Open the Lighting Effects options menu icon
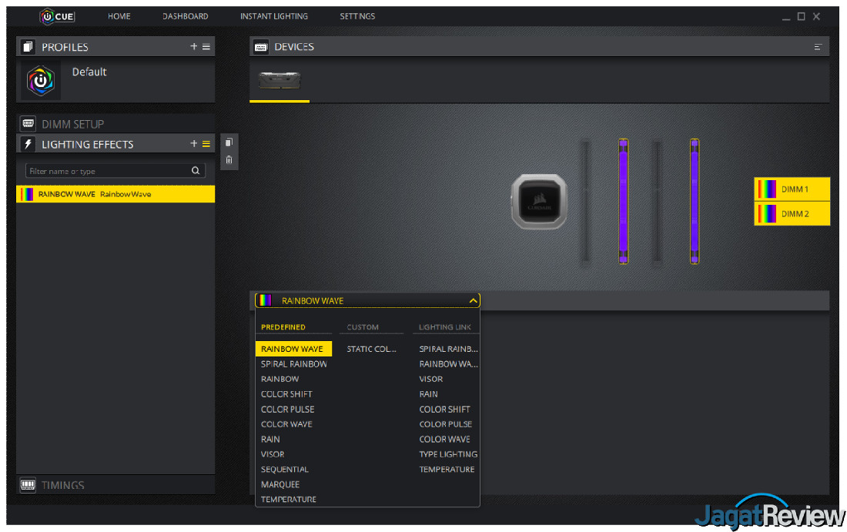 click(206, 144)
